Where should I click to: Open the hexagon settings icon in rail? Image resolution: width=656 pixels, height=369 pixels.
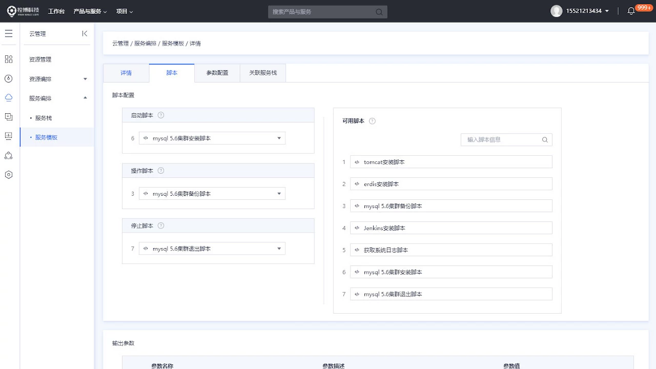coord(9,174)
